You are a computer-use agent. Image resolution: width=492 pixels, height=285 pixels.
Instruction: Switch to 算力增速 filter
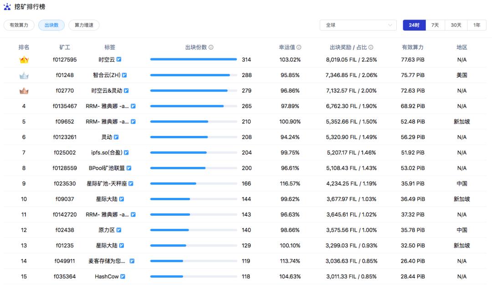(85, 25)
